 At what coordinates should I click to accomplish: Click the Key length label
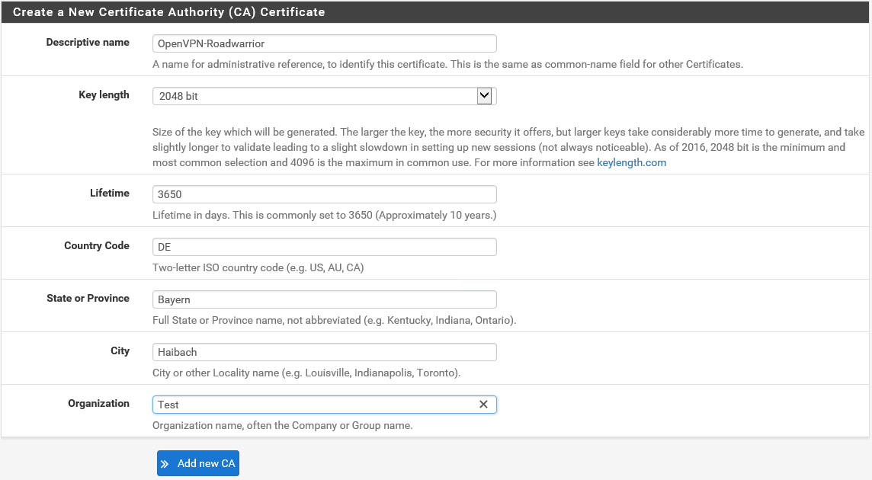[x=104, y=95]
